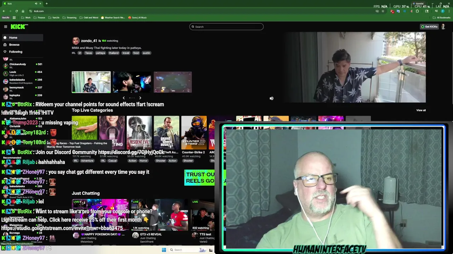Click browser home button

click(x=23, y=11)
